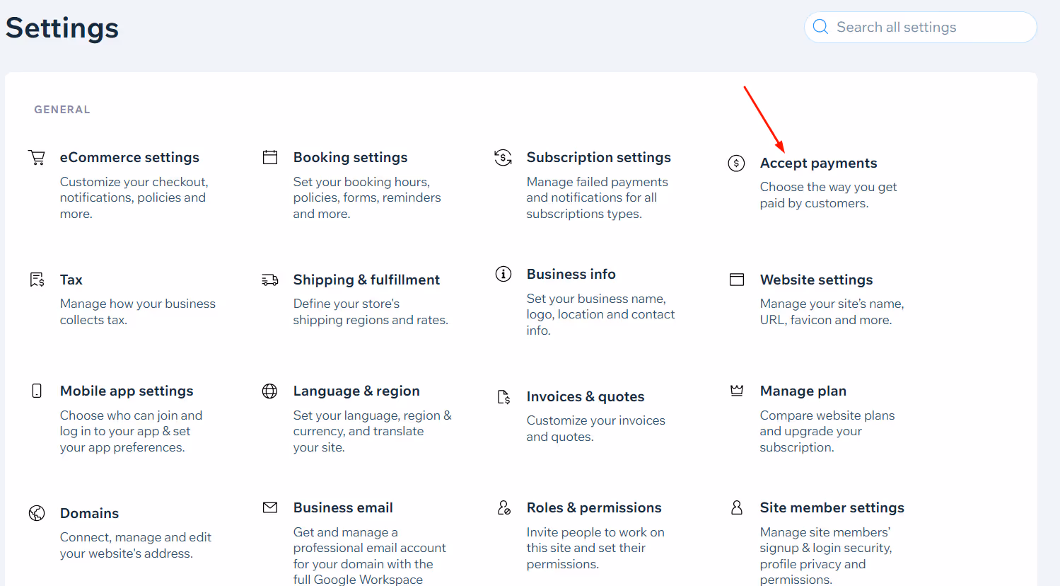This screenshot has height=586, width=1060.
Task: Click the Booking settings calendar icon
Action: pyautogui.click(x=270, y=157)
